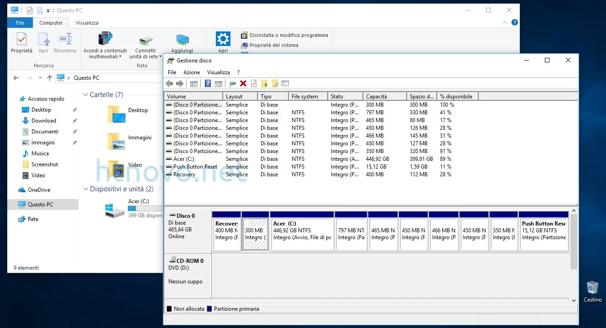Select the hatched 300 MB partition block
606x328 pixels.
pos(255,231)
